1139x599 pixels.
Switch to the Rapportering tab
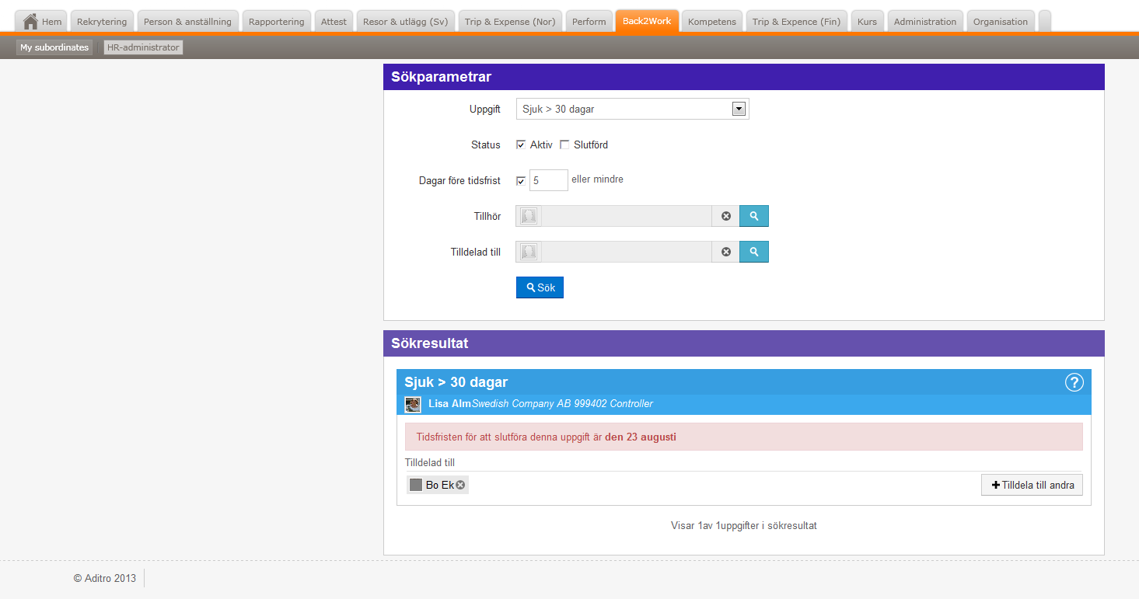pyautogui.click(x=277, y=21)
